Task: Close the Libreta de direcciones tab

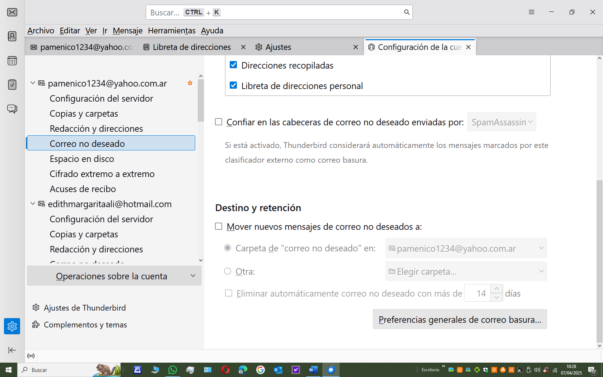Action: pos(243,47)
